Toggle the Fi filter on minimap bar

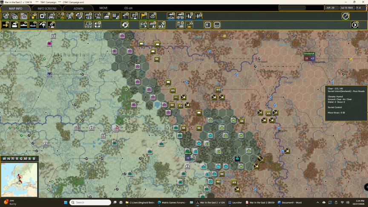coord(13,158)
